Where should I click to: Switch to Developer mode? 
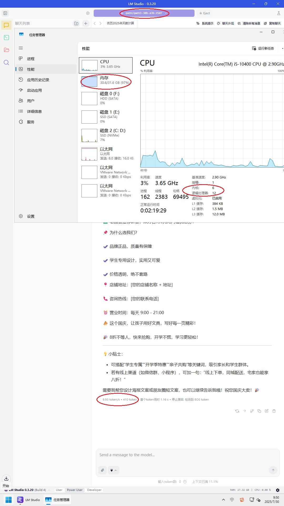(94, 490)
